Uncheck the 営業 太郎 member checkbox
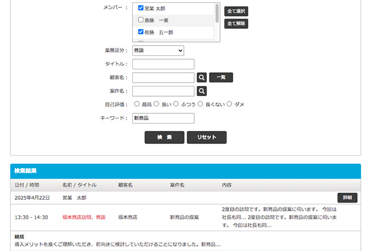Screen dimensions: 373x251 point(141,8)
